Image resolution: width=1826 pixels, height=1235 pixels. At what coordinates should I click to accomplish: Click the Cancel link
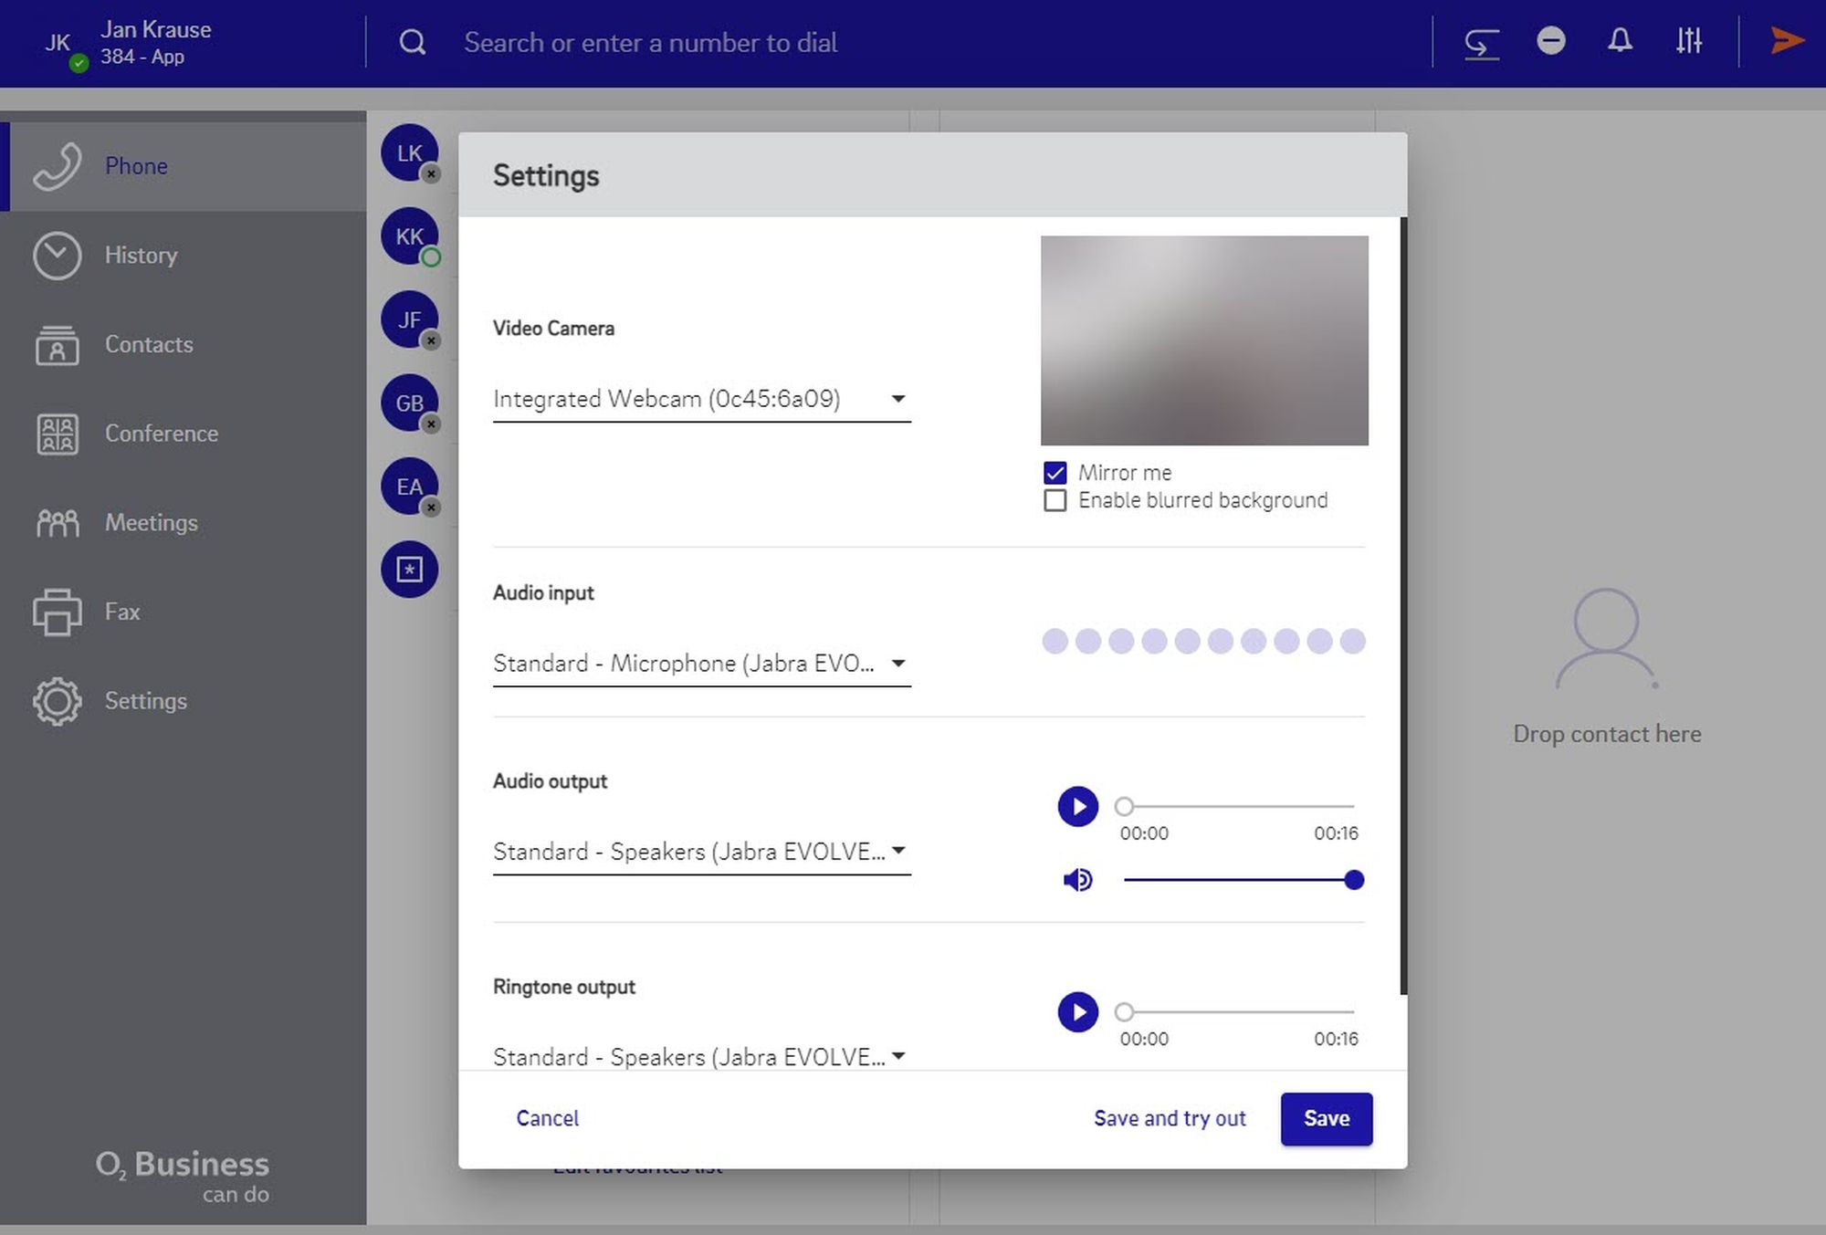click(547, 1118)
